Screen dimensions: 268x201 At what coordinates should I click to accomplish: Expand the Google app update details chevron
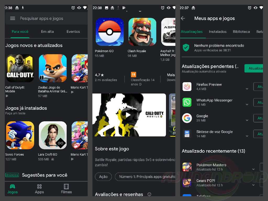[x=247, y=120]
